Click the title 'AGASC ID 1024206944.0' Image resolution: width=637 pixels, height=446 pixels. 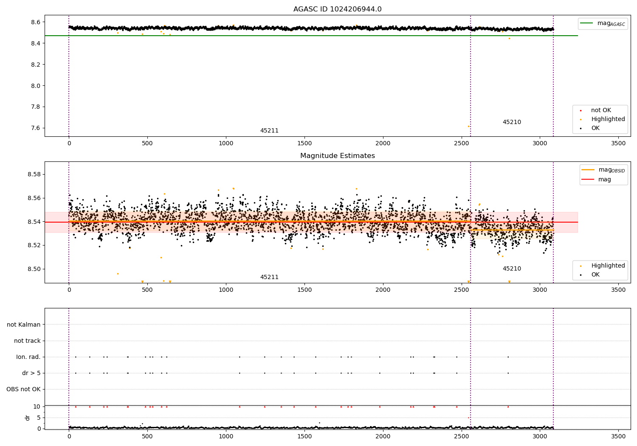tap(337, 9)
